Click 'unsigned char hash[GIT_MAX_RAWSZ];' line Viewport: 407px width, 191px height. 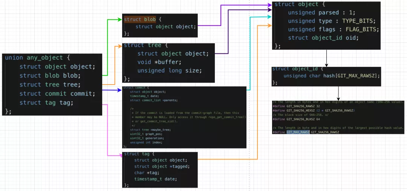click(x=331, y=76)
